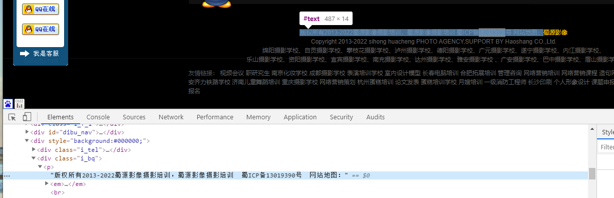Click the arrow icon beside 我是客服
Screen dimensions: 614x198
[25, 53]
